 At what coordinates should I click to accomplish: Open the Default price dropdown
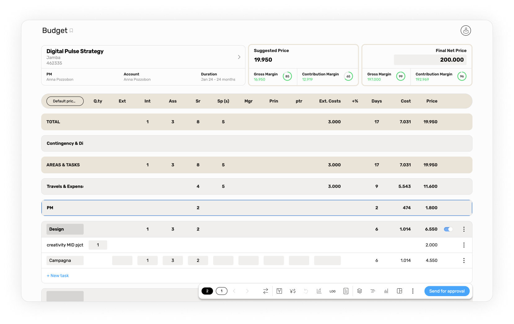(65, 101)
